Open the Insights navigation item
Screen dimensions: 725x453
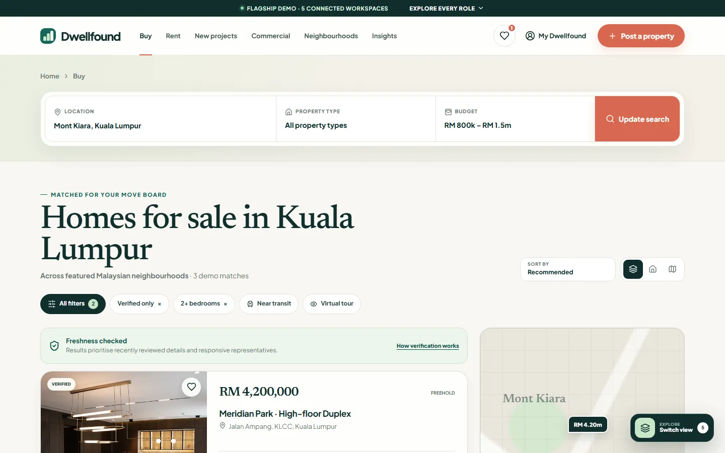pyautogui.click(x=384, y=36)
